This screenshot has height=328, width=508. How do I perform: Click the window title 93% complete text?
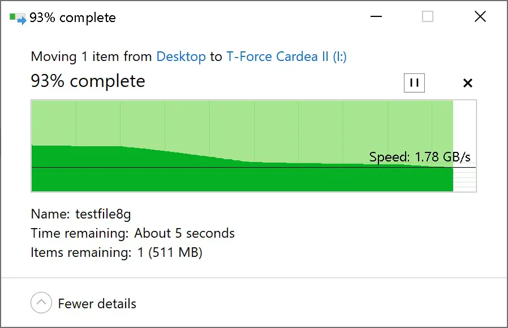pyautogui.click(x=72, y=18)
